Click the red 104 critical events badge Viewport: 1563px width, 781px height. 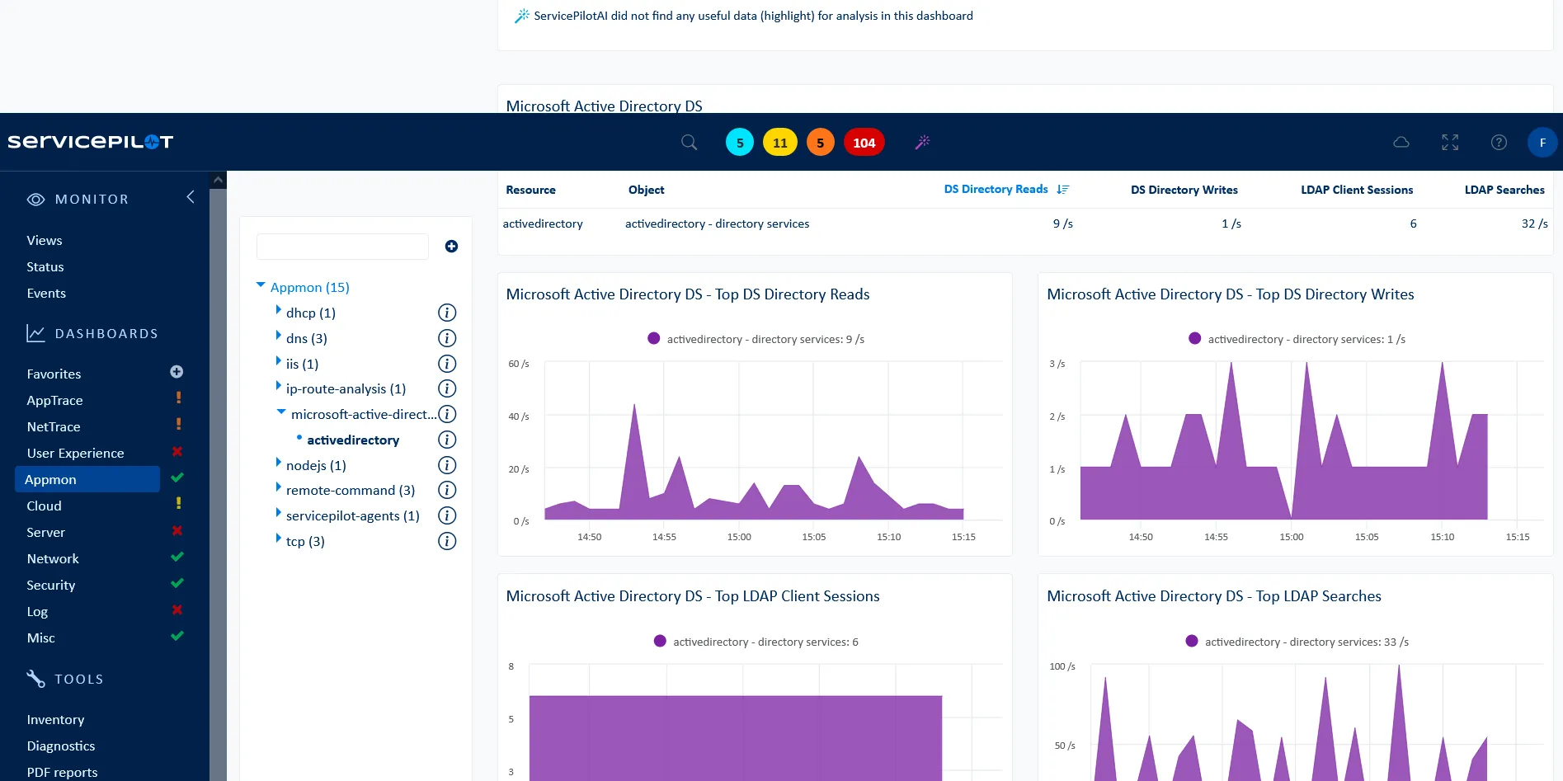(x=864, y=142)
